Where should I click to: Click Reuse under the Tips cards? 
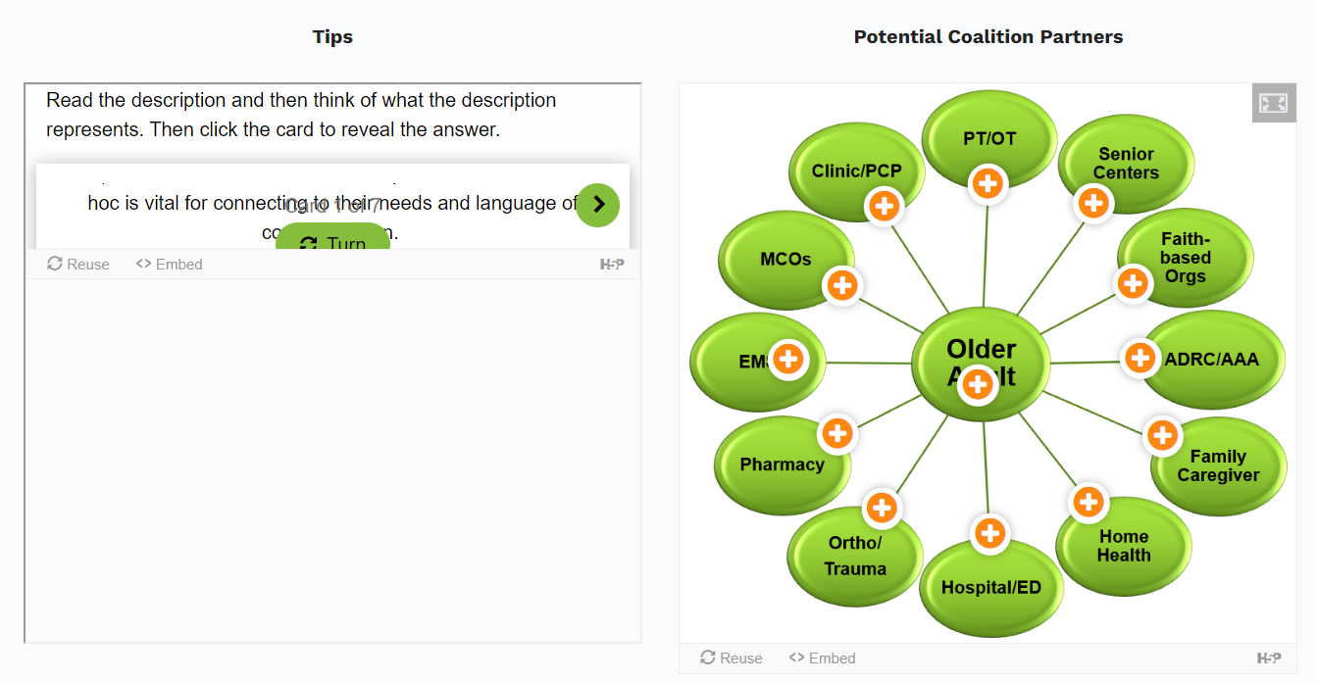[78, 265]
